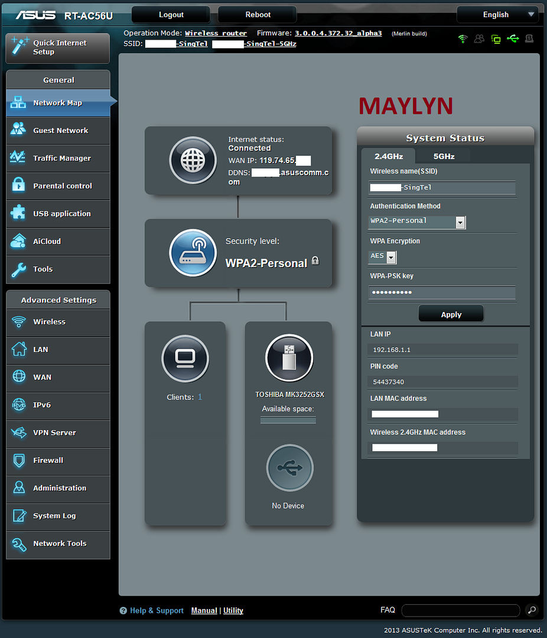
Task: Click the USB status icon in header
Action: coord(513,39)
